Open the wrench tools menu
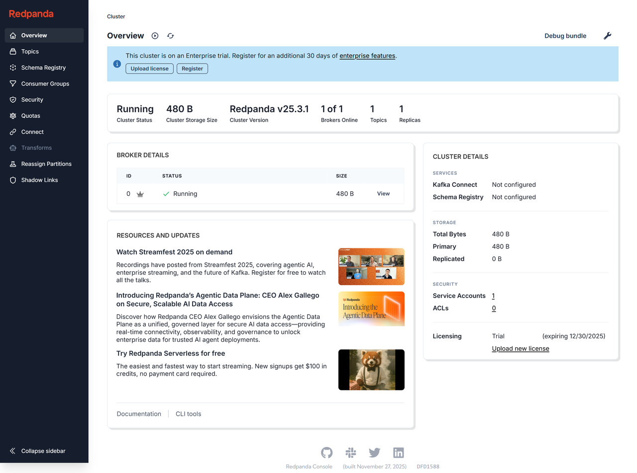Viewport: 637px width, 473px height. click(x=607, y=36)
